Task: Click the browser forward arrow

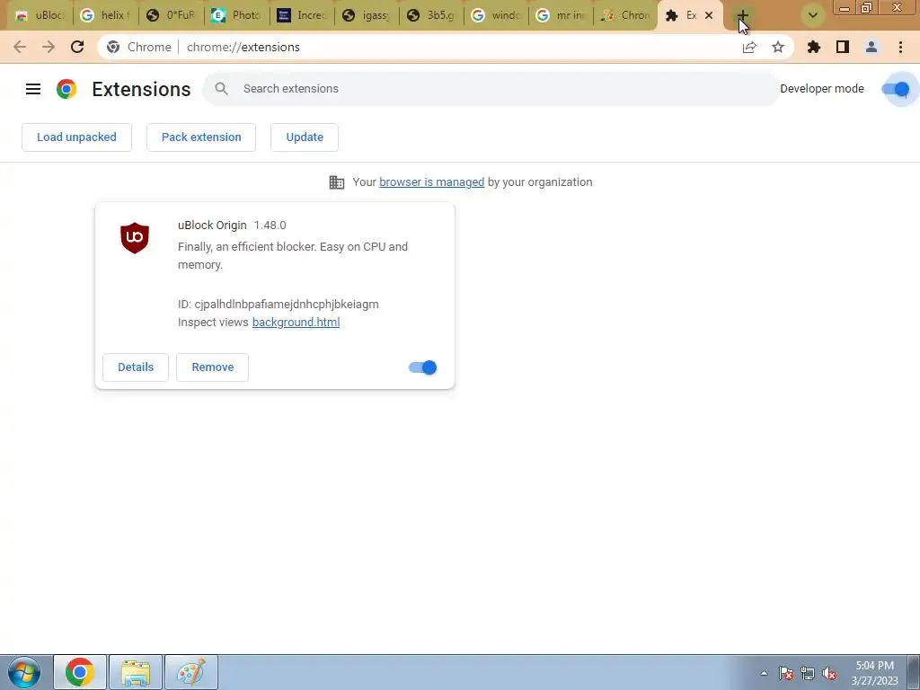Action: click(49, 47)
